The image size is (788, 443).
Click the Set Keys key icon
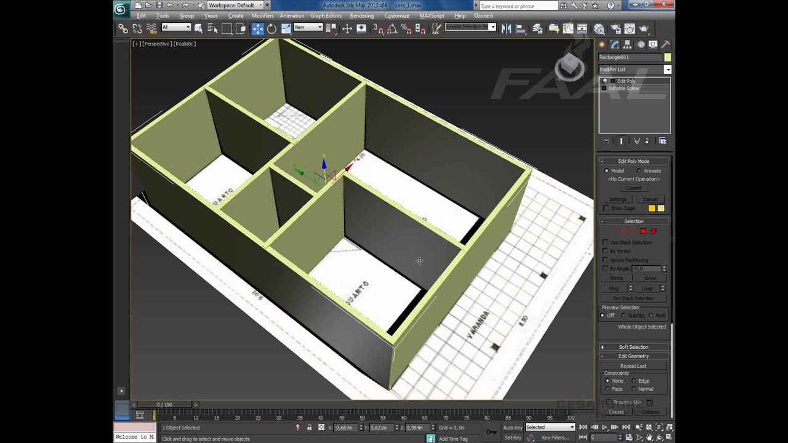pyautogui.click(x=492, y=432)
